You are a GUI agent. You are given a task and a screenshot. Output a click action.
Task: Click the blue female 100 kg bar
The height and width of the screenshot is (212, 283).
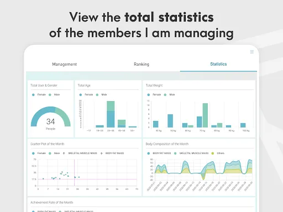(243, 125)
